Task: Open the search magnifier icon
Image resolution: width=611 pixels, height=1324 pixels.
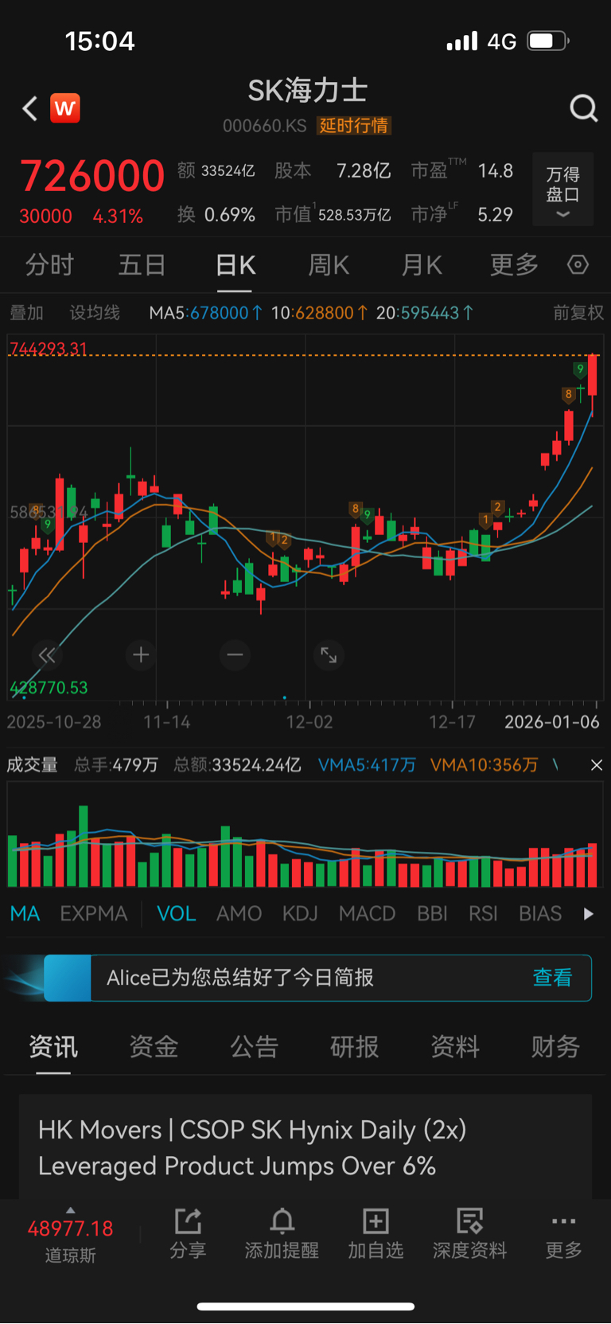Action: pos(583,107)
